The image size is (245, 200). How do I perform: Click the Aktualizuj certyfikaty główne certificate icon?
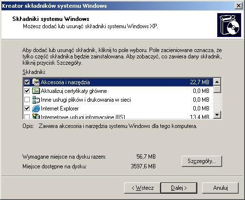point(36,91)
